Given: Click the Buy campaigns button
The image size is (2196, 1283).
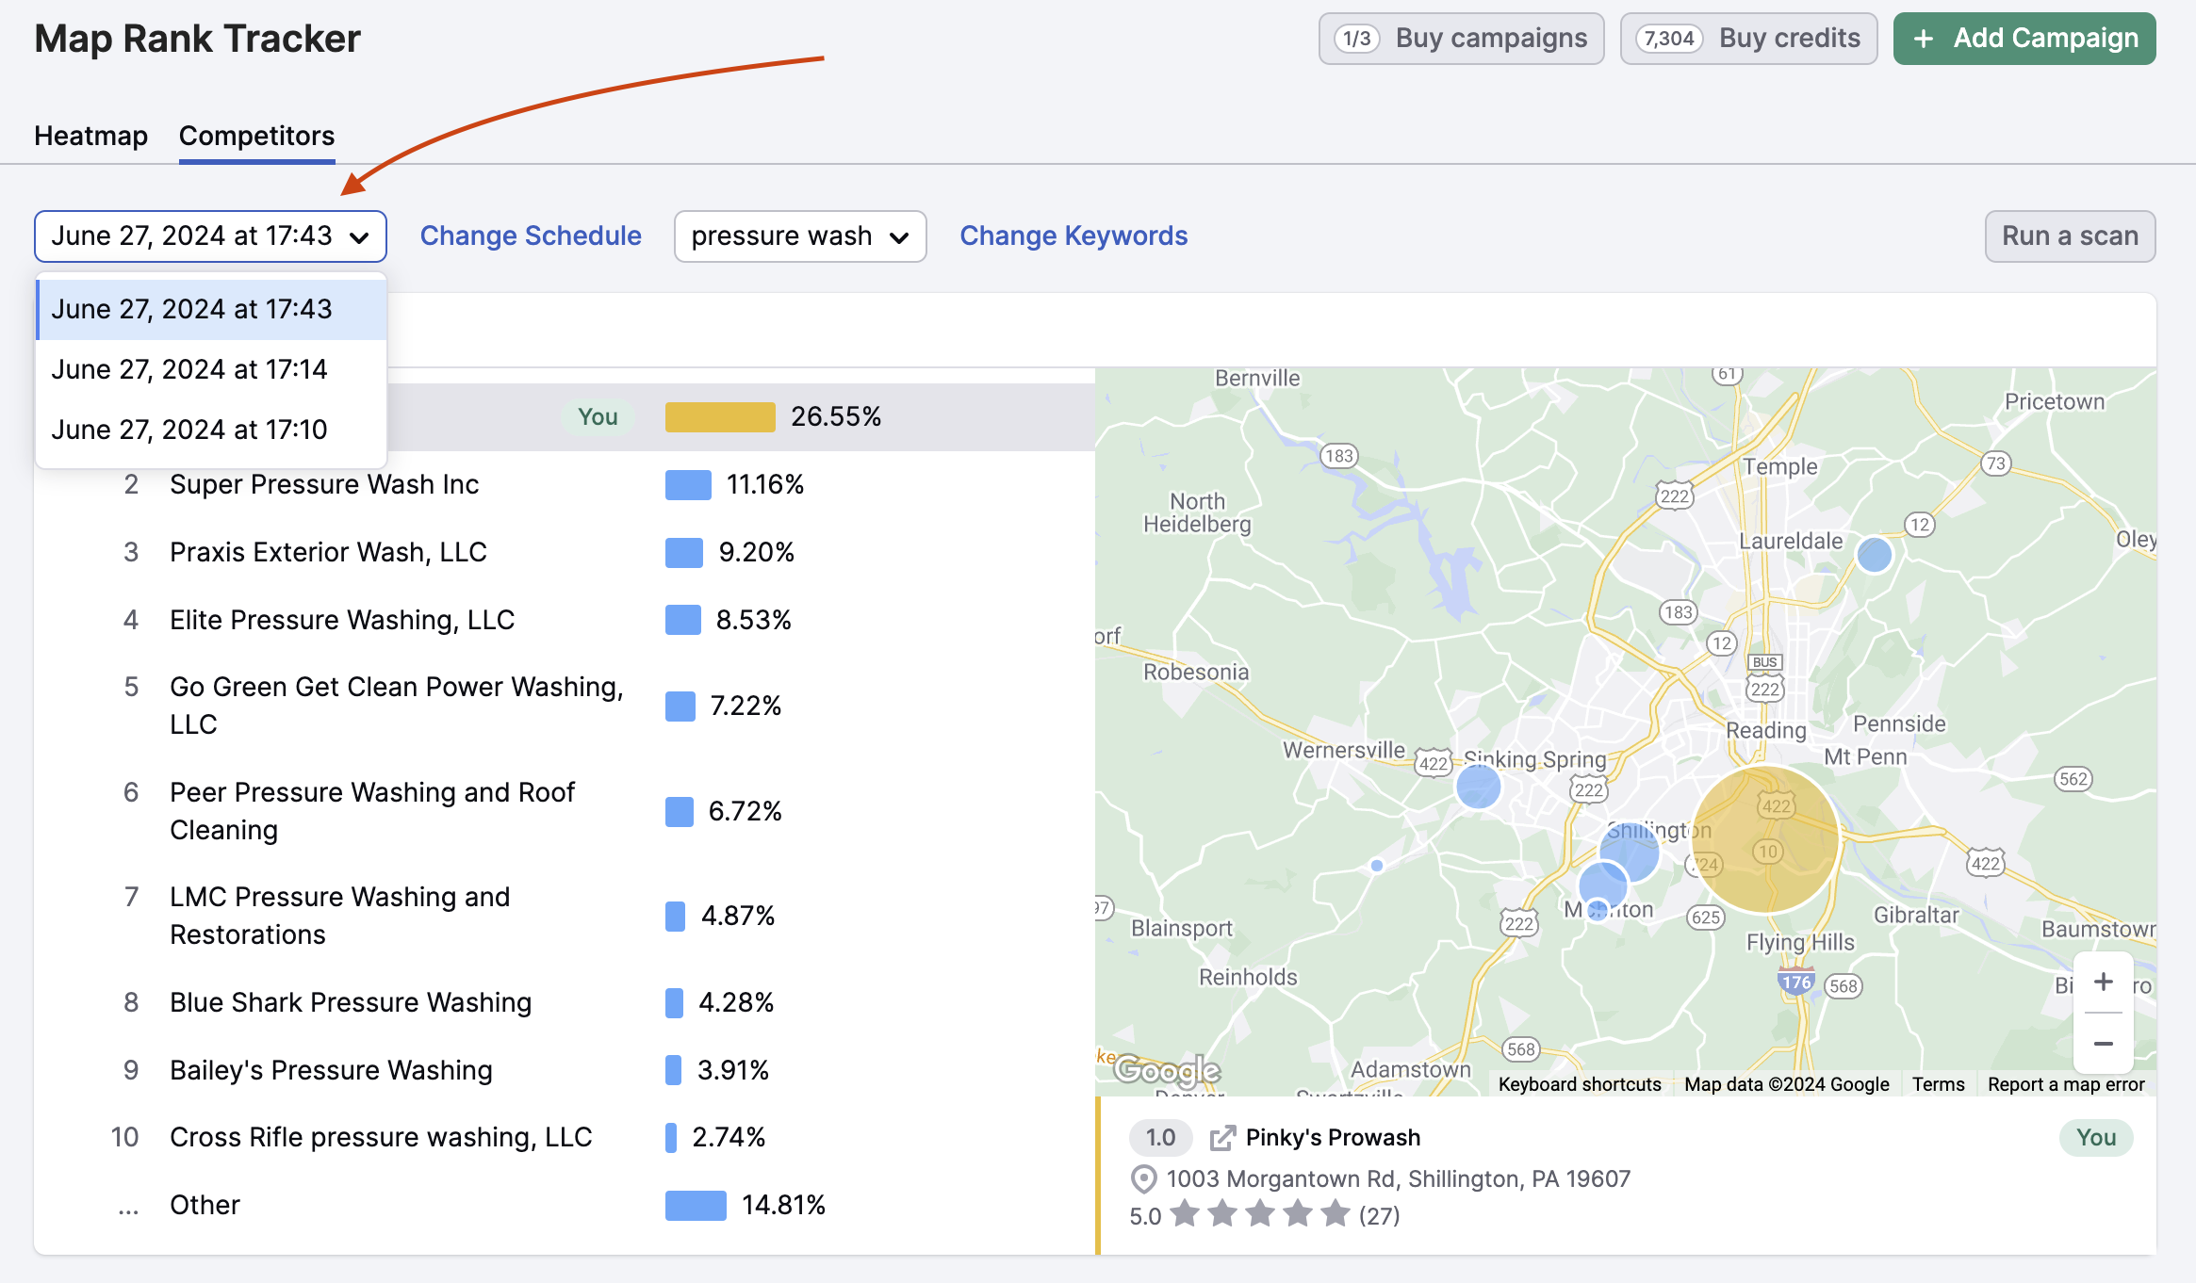Looking at the screenshot, I should [1461, 39].
